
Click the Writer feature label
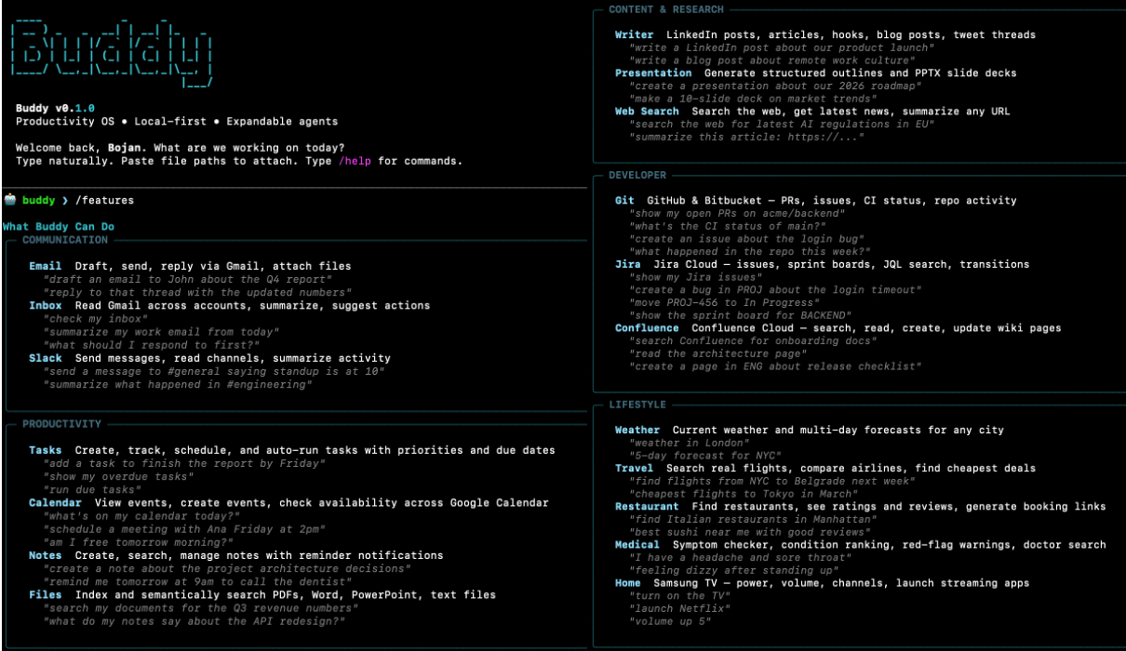click(x=635, y=34)
